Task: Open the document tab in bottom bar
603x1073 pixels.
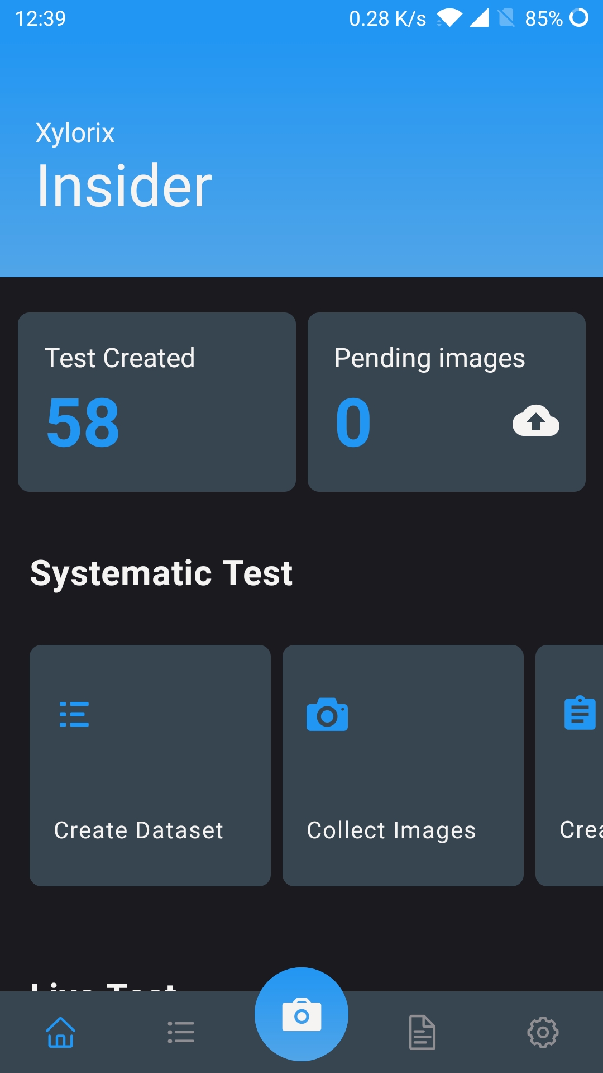Action: click(422, 1032)
